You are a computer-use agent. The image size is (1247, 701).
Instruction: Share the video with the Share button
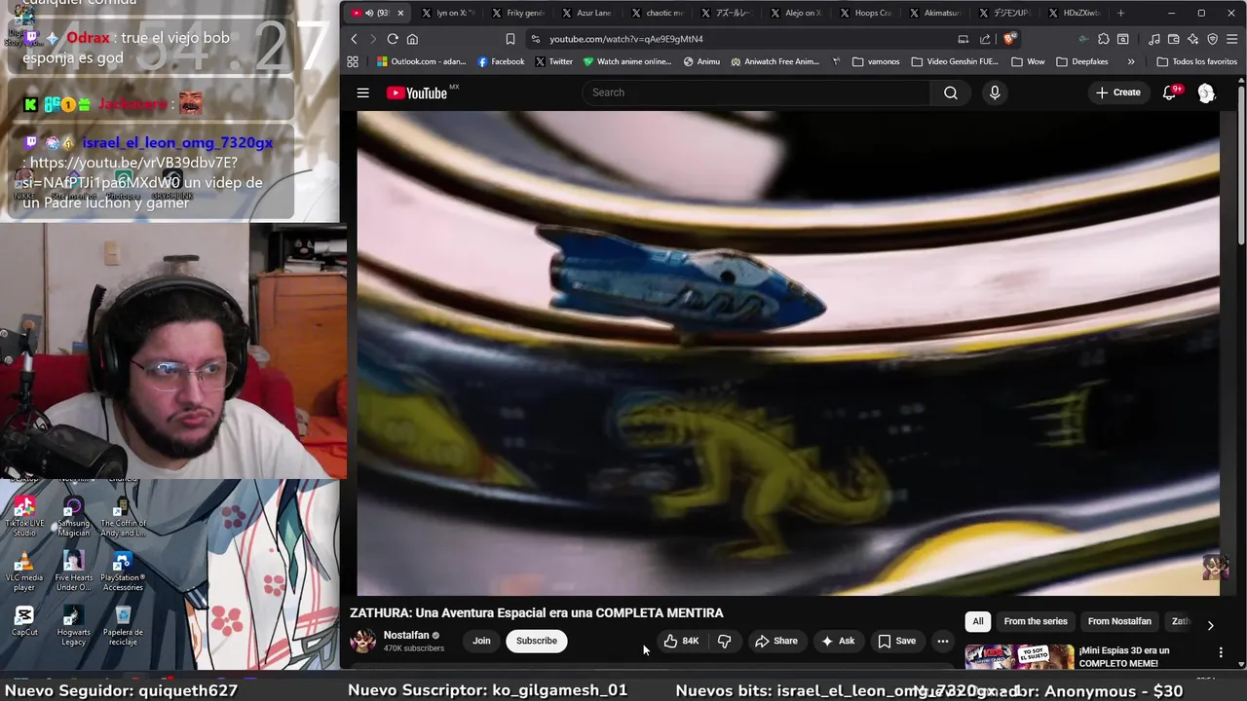776,641
